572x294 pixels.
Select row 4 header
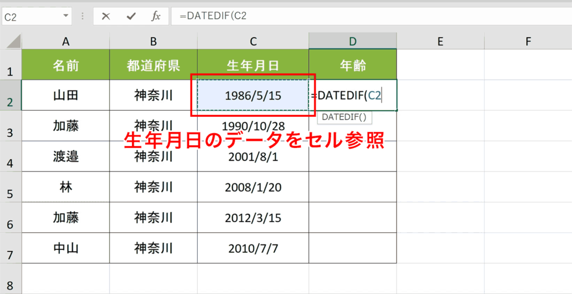[11, 156]
